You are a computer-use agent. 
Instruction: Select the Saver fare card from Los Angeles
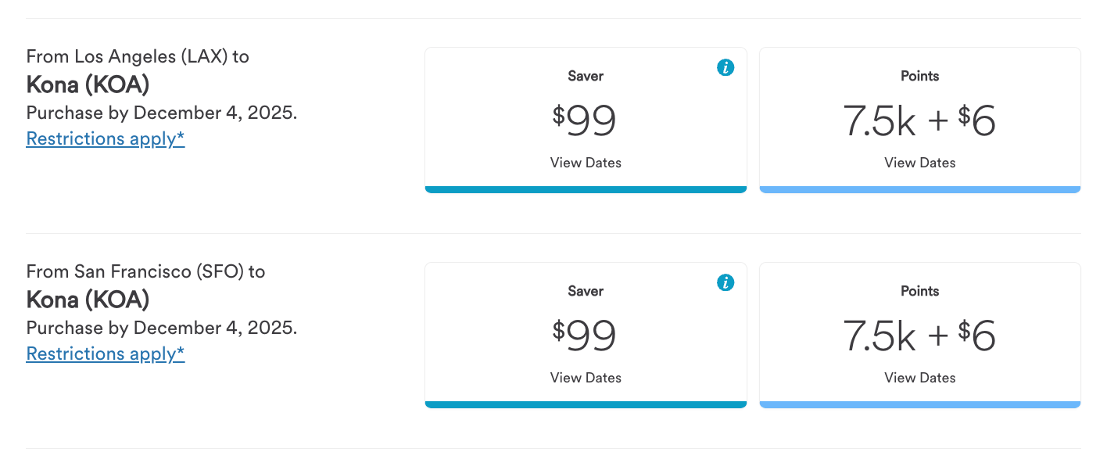click(x=585, y=119)
